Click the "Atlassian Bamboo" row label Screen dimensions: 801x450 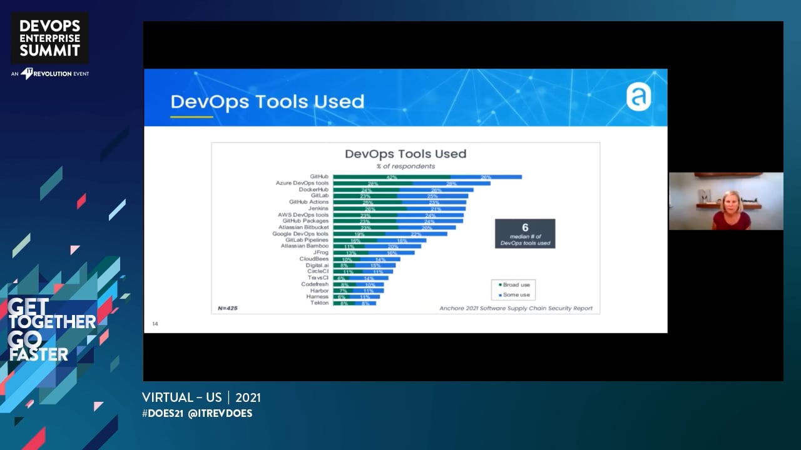tap(305, 246)
